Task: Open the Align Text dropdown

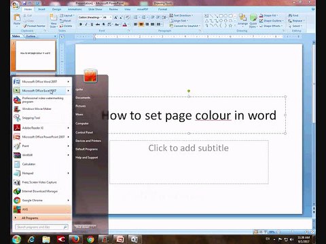Action: [179, 20]
